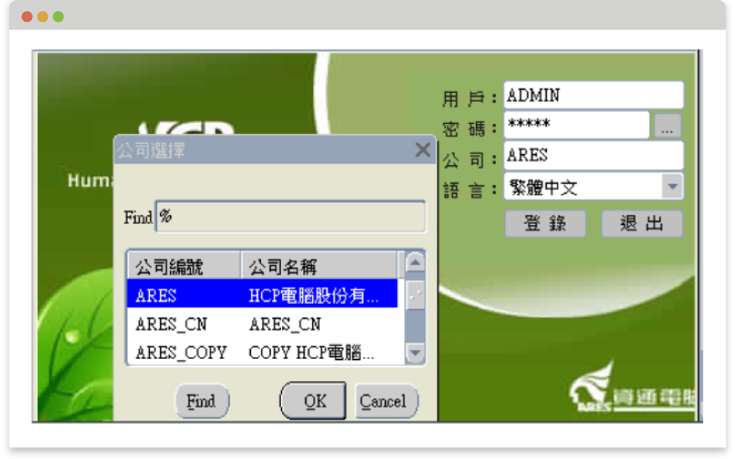
Task: Select the ARES_COPY company code cell
Action: click(184, 352)
